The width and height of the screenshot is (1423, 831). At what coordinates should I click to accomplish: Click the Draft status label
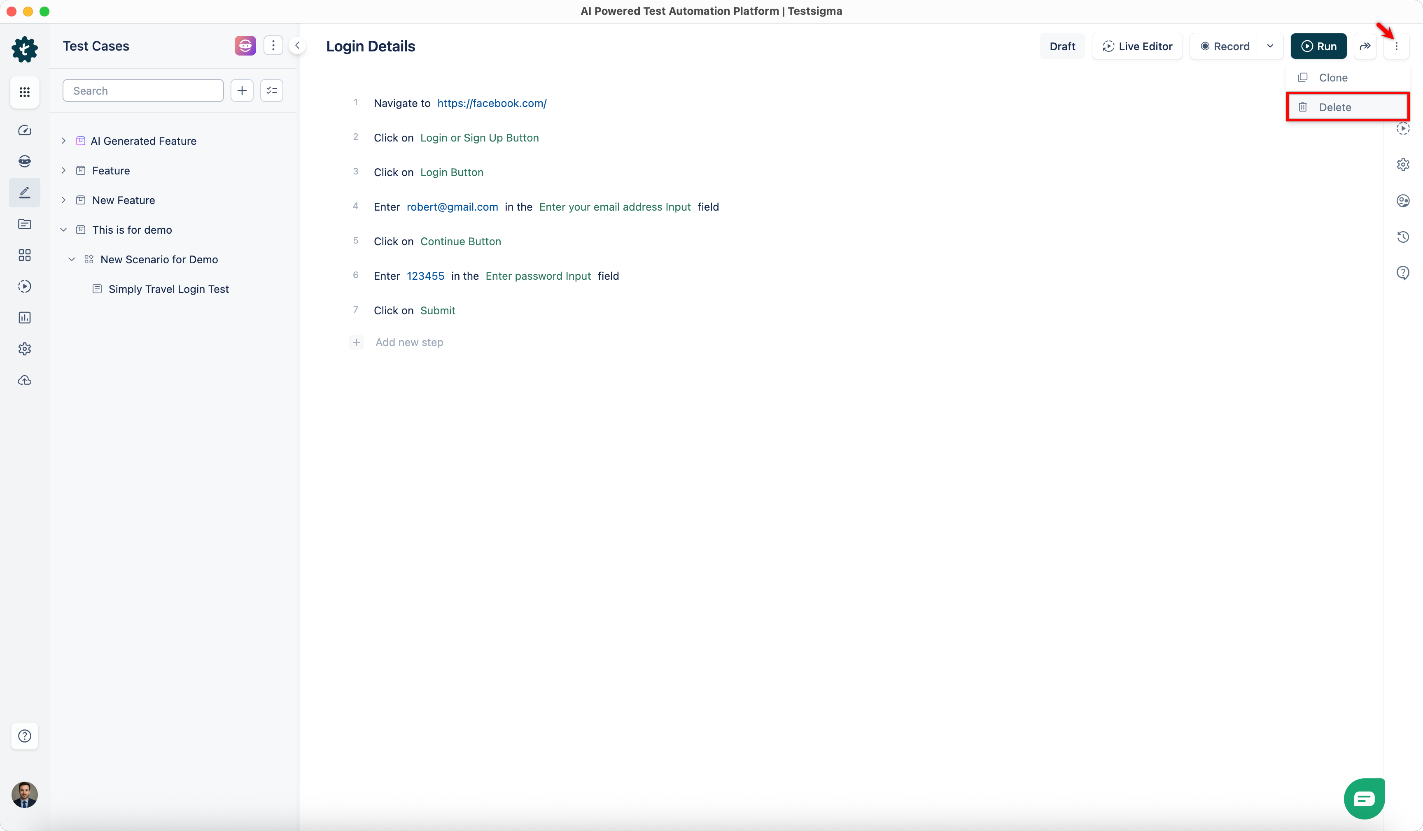tap(1062, 46)
